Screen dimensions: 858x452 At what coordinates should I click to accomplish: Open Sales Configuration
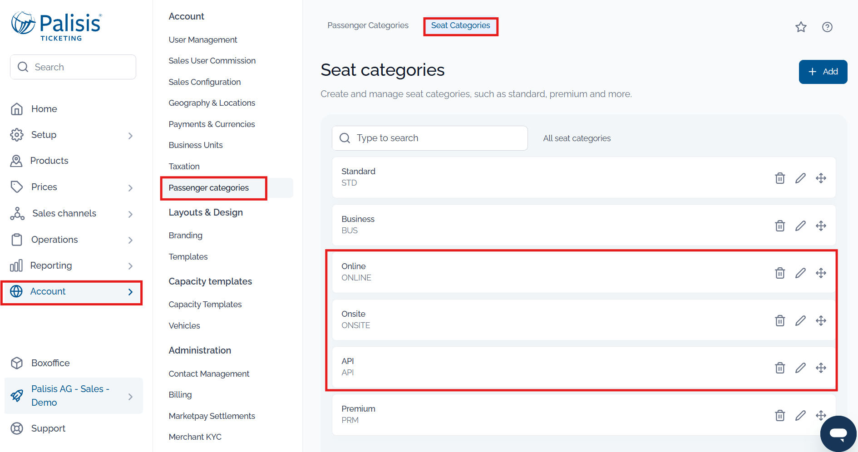click(x=205, y=82)
